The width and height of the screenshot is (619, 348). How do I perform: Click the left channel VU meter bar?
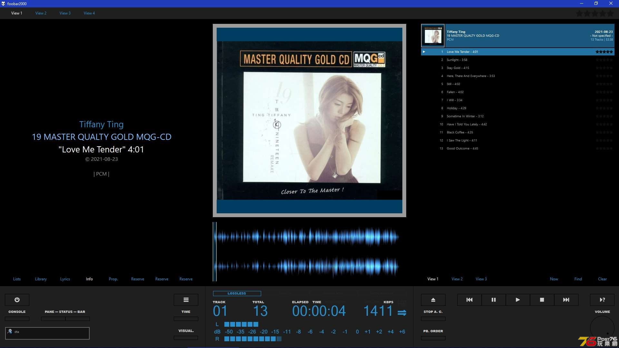241,324
